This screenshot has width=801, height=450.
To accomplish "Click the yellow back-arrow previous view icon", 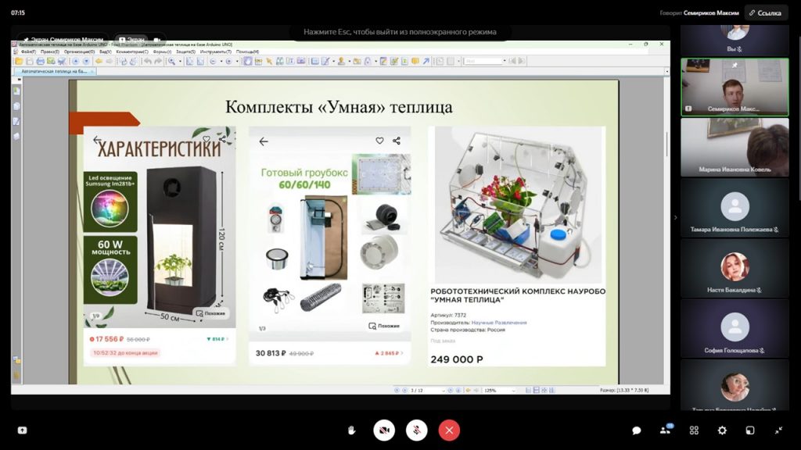I will click(x=99, y=61).
